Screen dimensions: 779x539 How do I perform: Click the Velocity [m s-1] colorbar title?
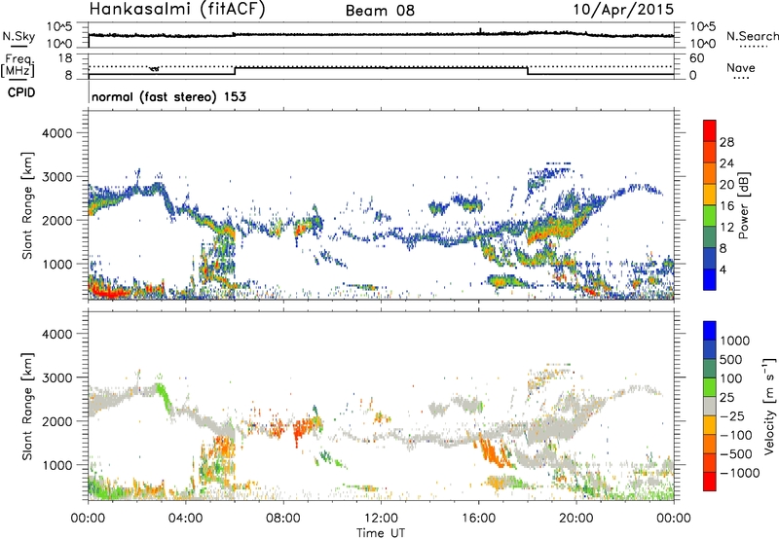pos(769,405)
